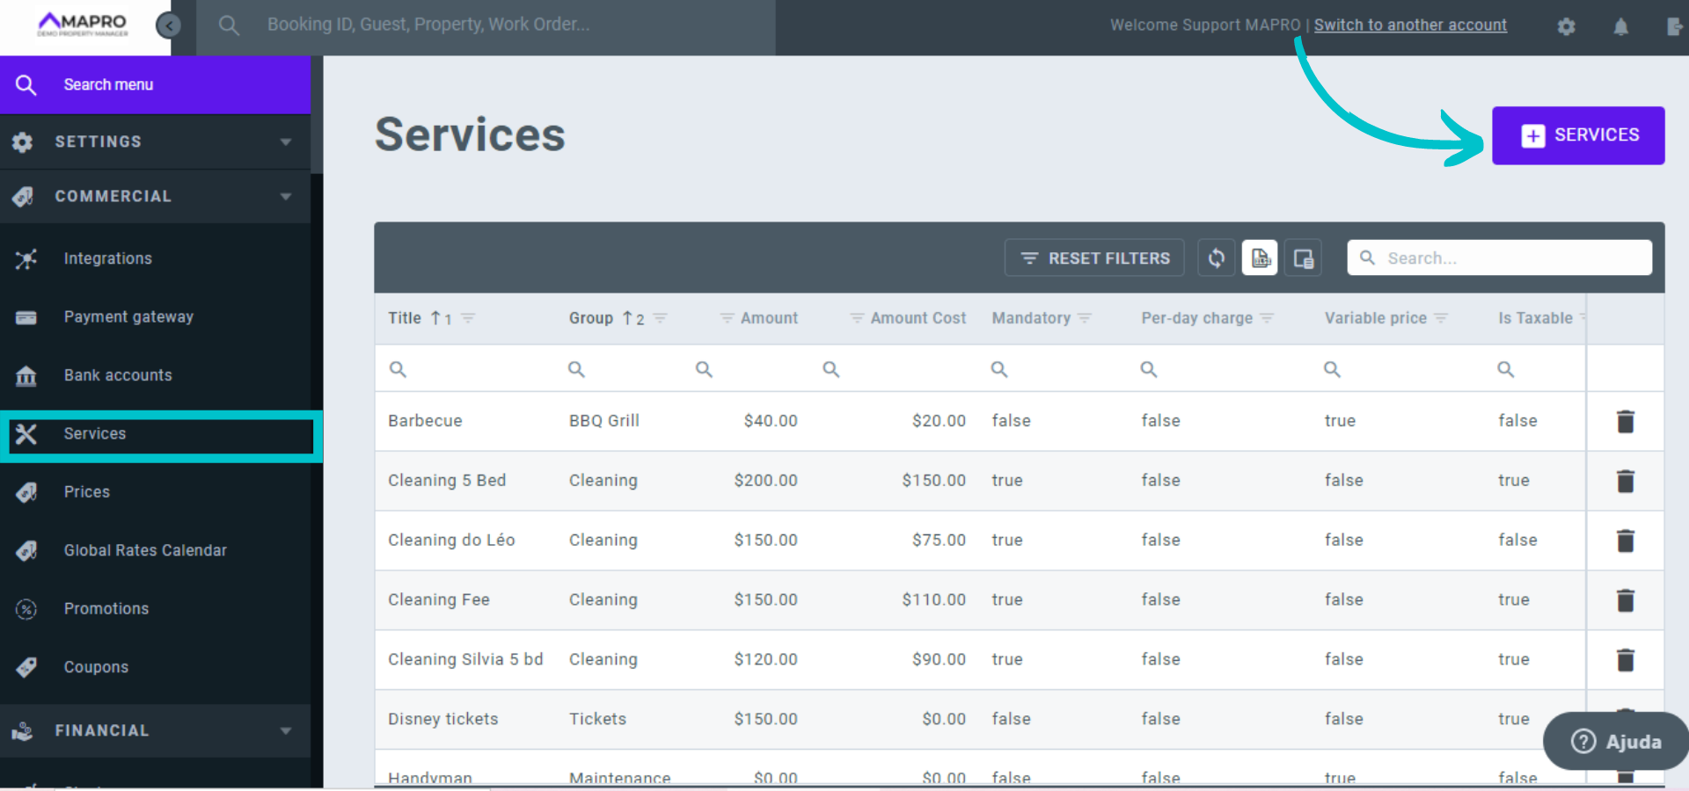Collapse the sidebar with arrow button

pyautogui.click(x=168, y=25)
